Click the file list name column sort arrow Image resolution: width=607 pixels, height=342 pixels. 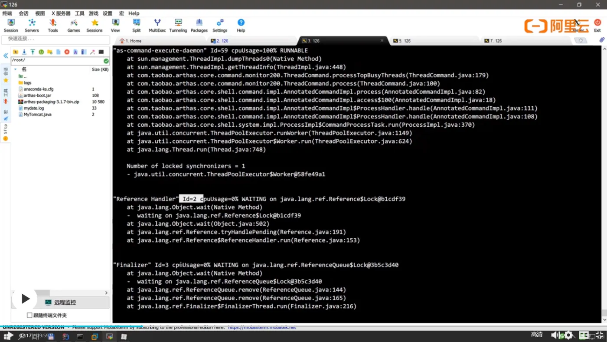tap(16, 69)
